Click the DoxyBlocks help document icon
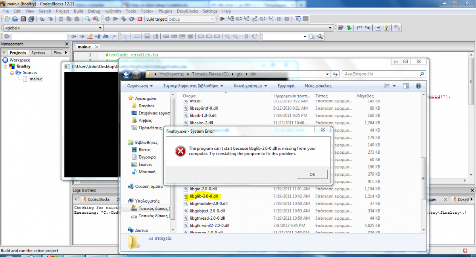The height and width of the screenshot is (257, 476). 386,28
